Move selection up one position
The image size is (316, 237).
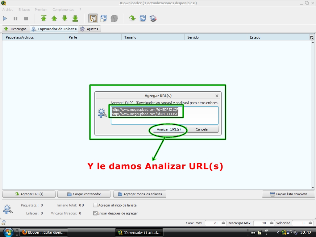54,18
